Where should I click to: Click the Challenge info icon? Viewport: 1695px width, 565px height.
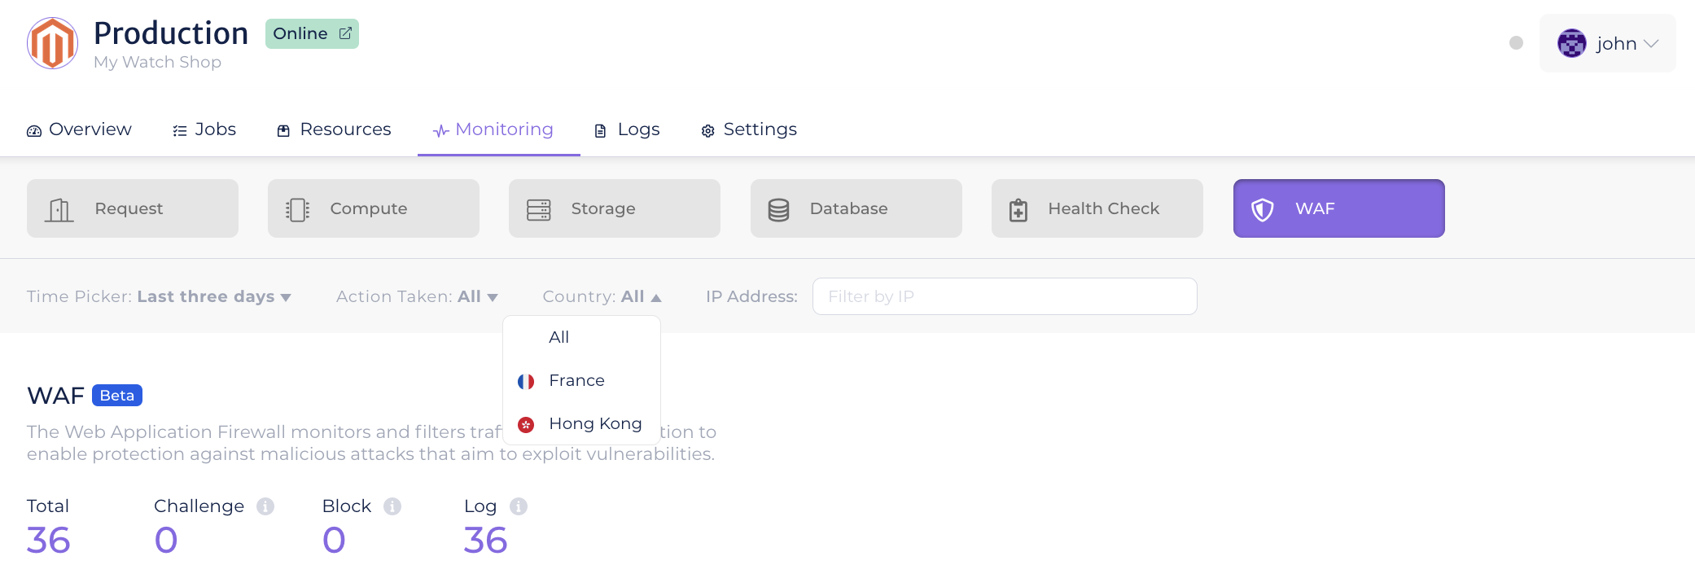(265, 506)
